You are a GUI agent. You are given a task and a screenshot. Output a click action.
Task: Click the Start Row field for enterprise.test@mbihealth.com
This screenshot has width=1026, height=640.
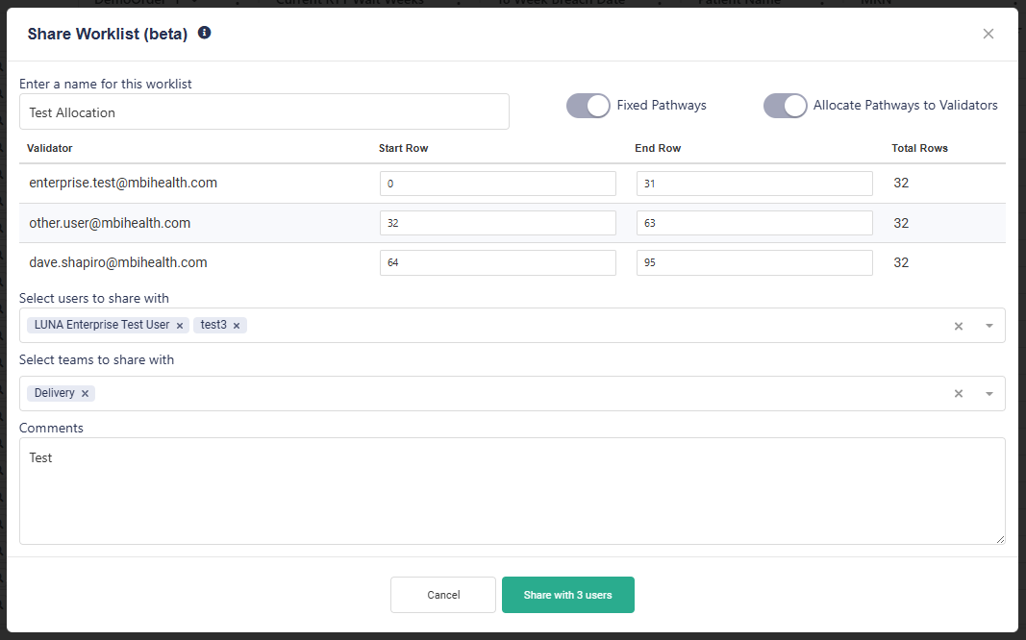(497, 183)
